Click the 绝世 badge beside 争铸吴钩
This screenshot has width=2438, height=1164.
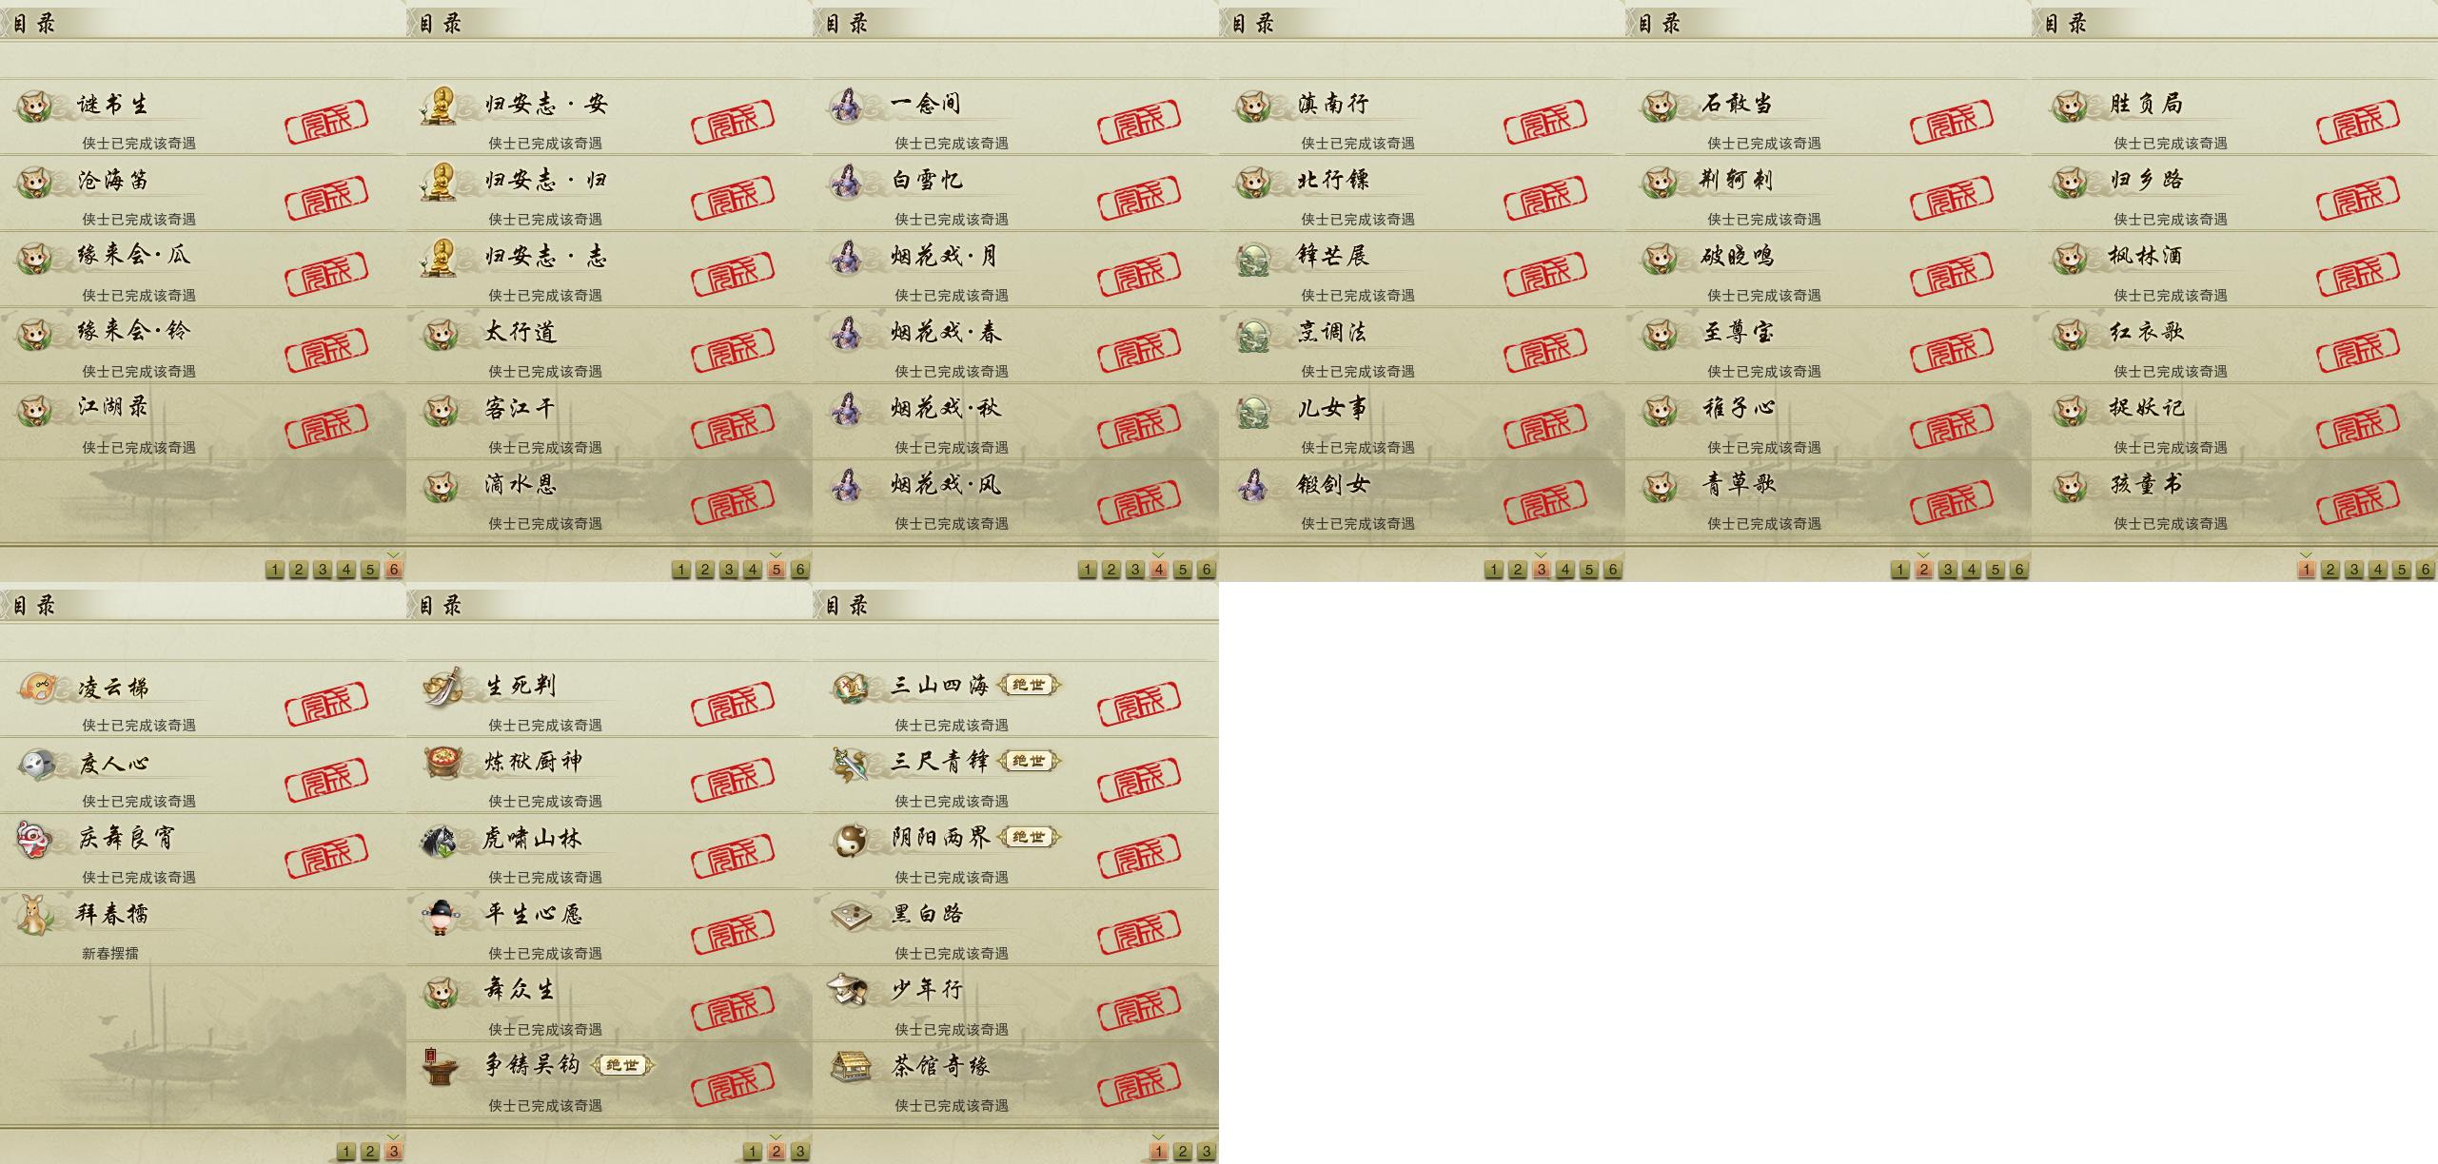(x=622, y=1065)
